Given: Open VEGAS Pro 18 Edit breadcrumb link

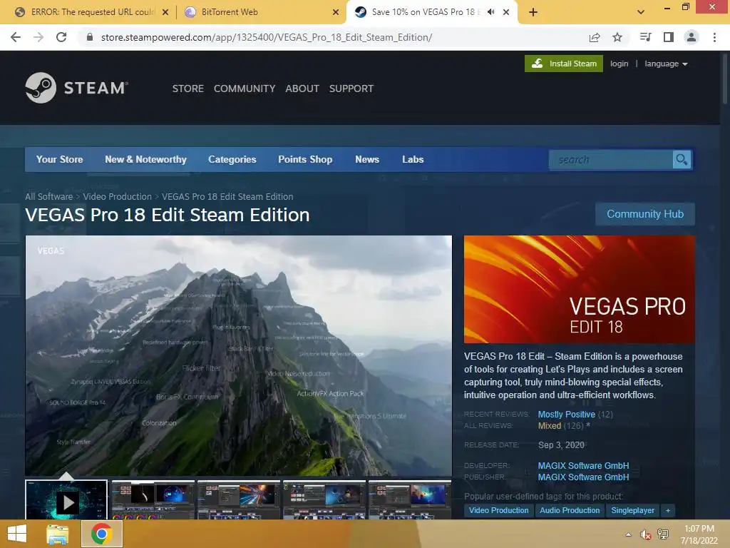Looking at the screenshot, I should (x=227, y=197).
